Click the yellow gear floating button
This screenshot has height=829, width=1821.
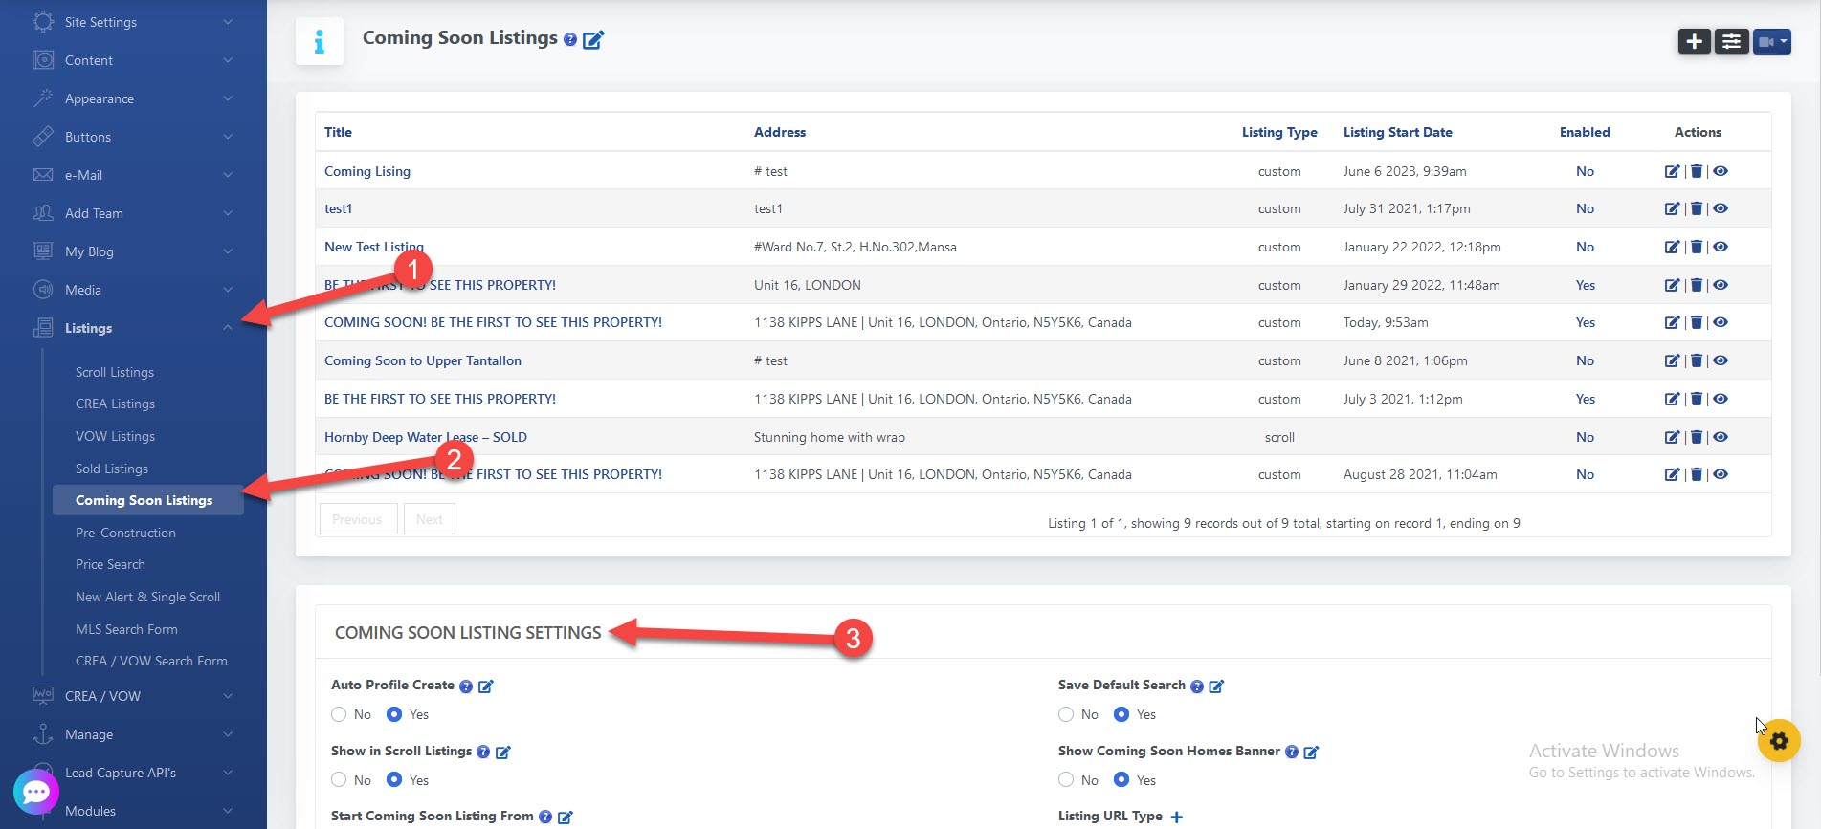tap(1778, 740)
